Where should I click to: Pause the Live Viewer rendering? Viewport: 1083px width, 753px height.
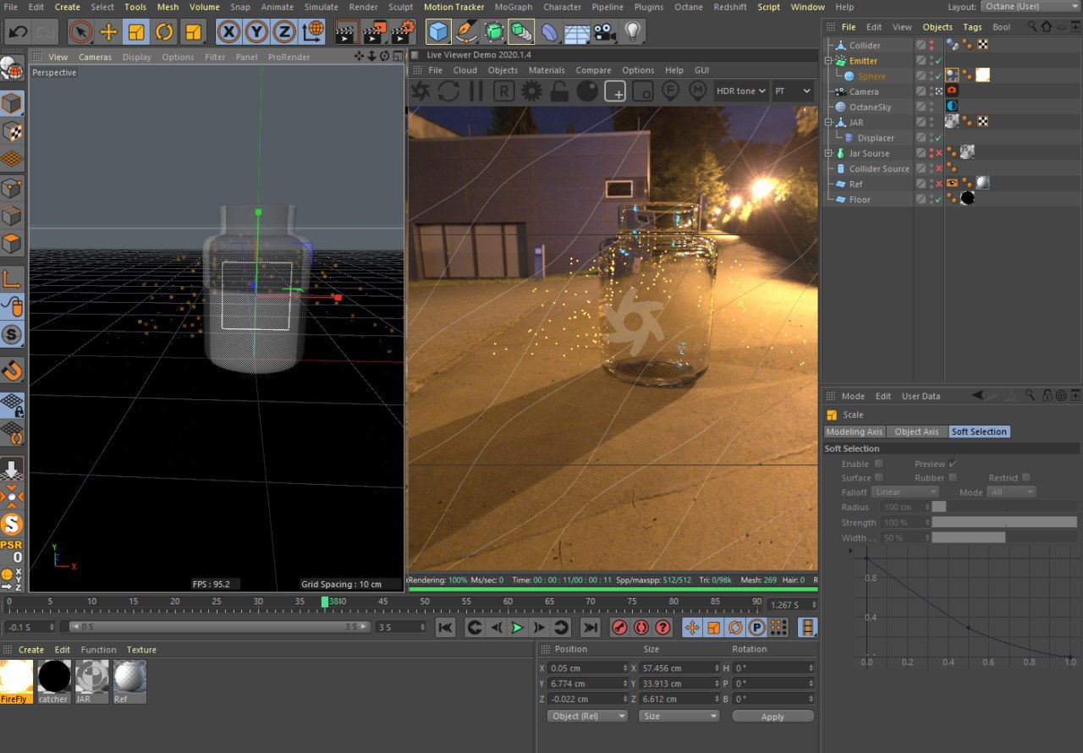pyautogui.click(x=476, y=91)
